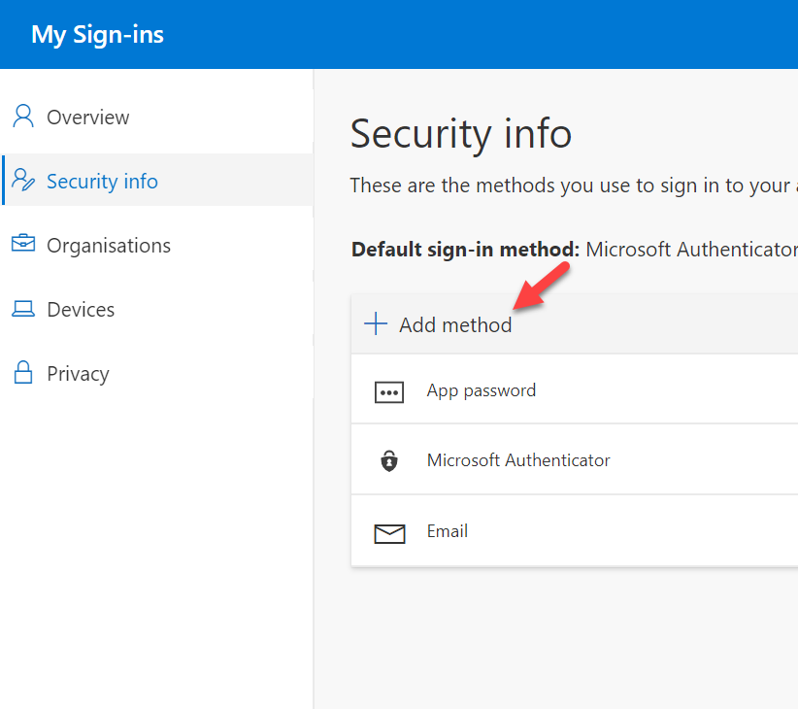
Task: Select the App password row text
Action: pyautogui.click(x=481, y=390)
